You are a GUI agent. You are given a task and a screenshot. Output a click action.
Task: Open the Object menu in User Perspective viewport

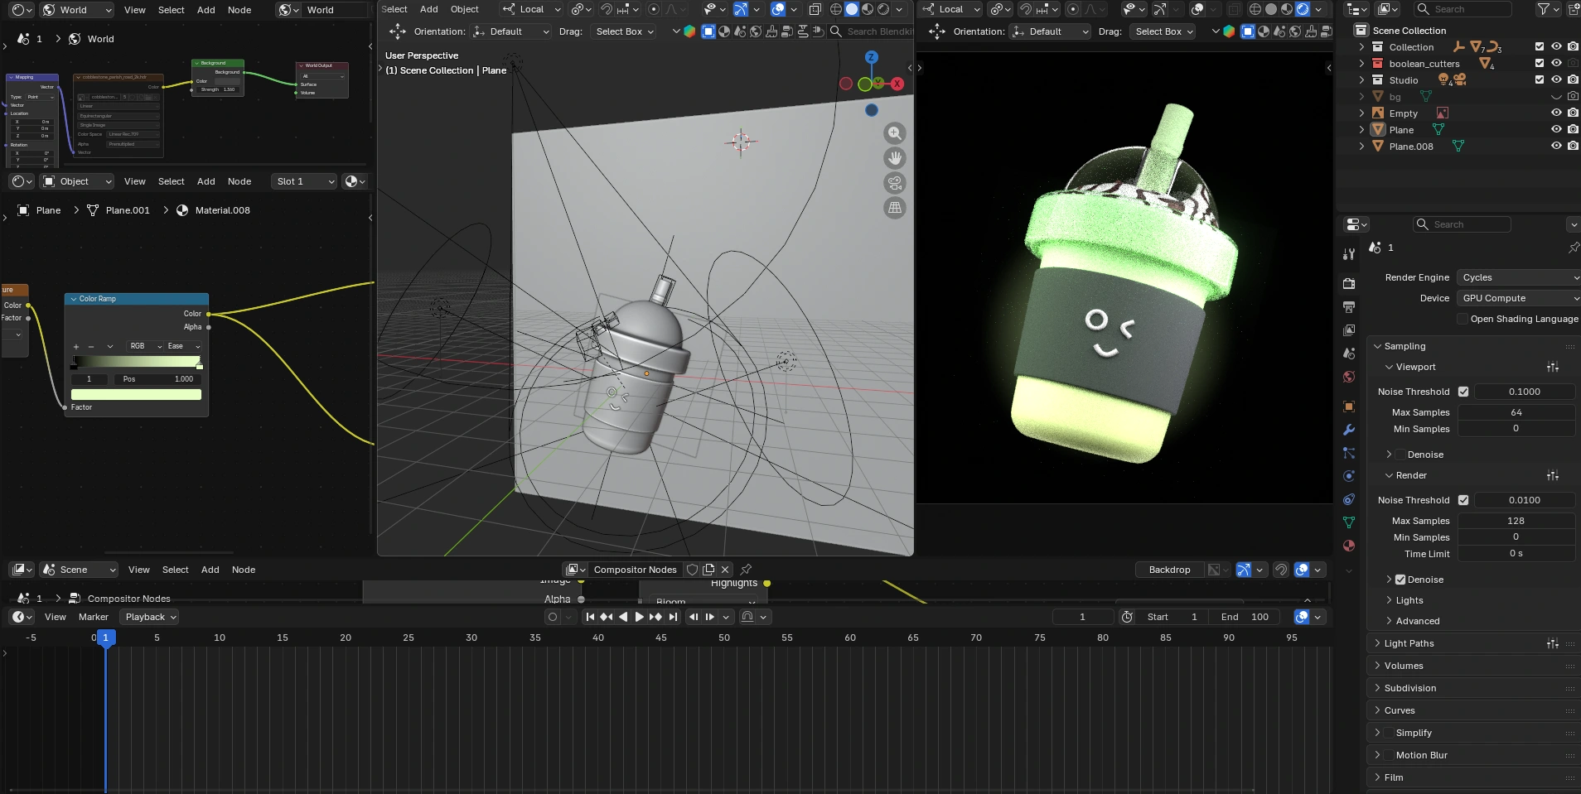coord(465,9)
